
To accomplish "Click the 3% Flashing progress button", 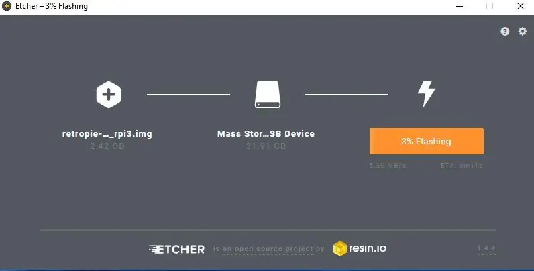I will [427, 141].
